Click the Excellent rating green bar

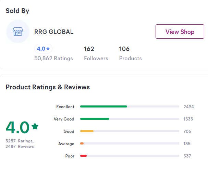coord(103,106)
